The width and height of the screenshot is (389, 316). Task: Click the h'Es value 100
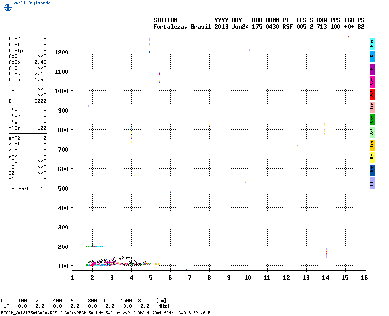click(42, 128)
